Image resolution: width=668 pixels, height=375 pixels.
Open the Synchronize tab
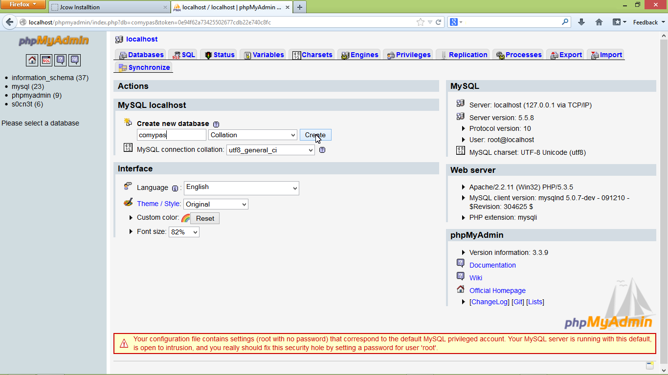(x=144, y=67)
